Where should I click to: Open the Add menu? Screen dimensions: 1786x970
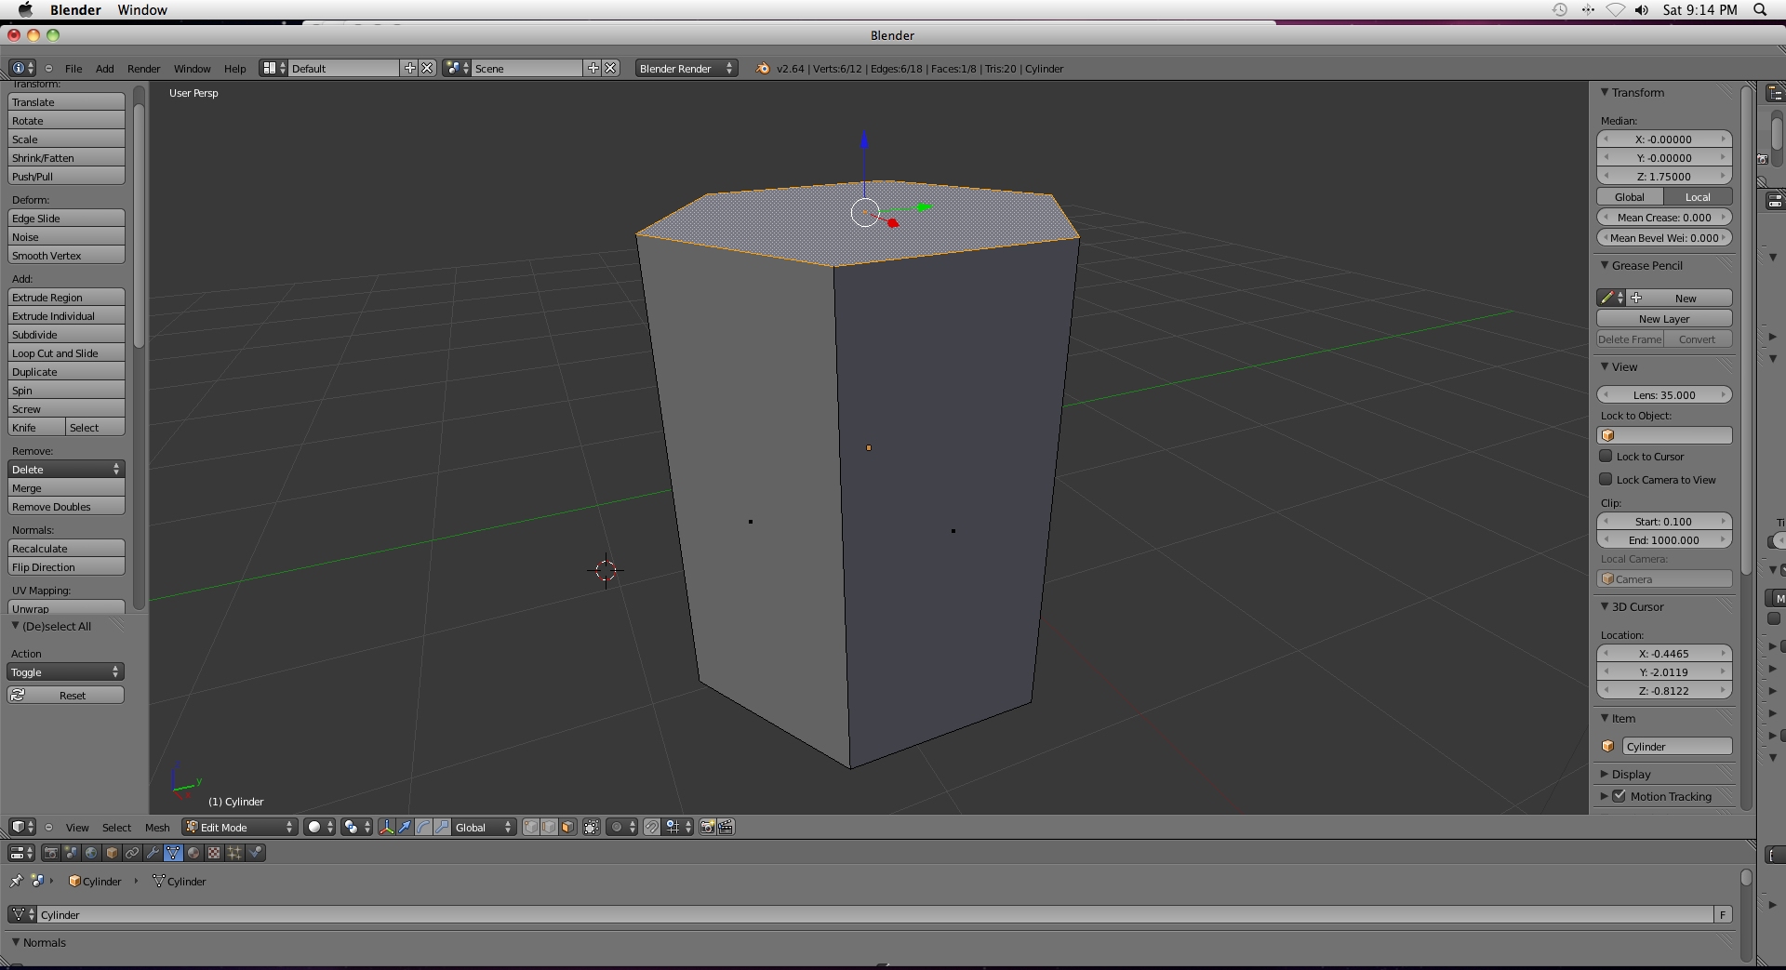tap(105, 68)
